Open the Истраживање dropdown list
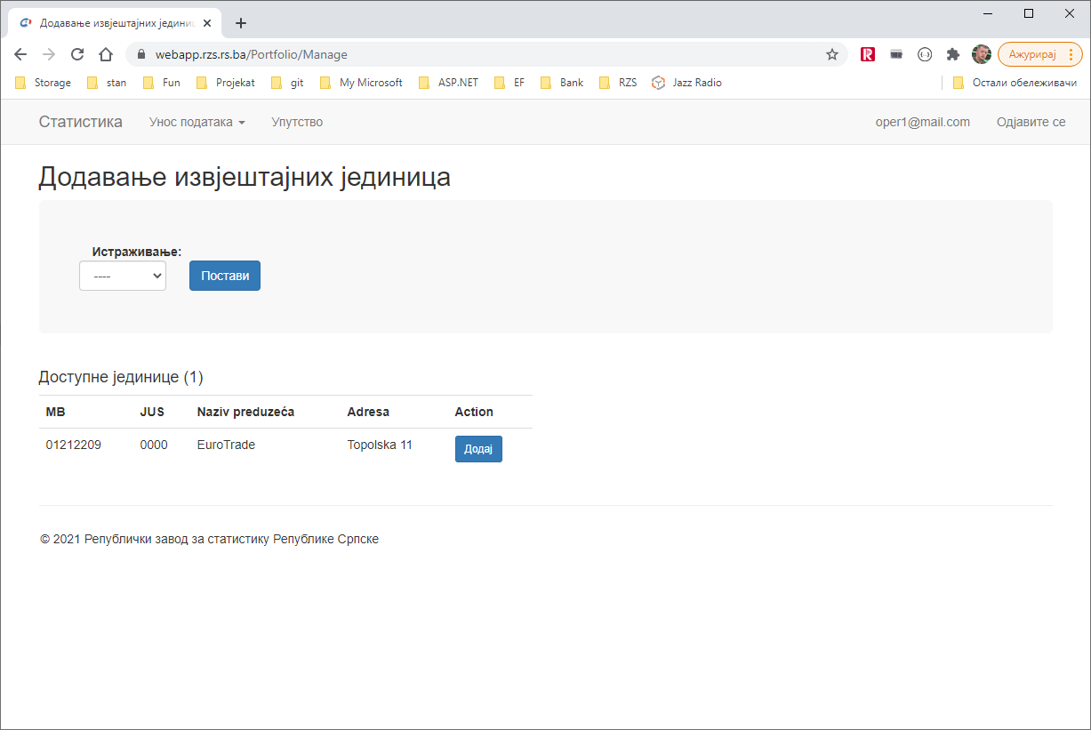1091x730 pixels. pos(123,276)
